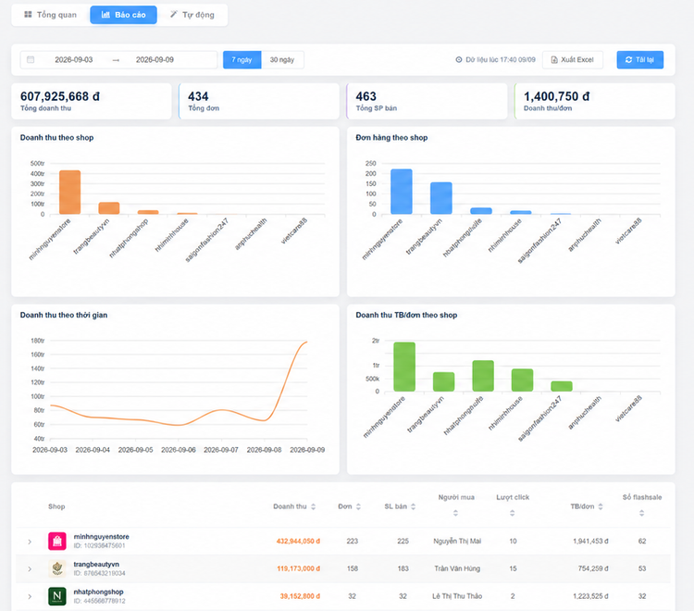Click the clock icon beside data timestamp

point(459,60)
